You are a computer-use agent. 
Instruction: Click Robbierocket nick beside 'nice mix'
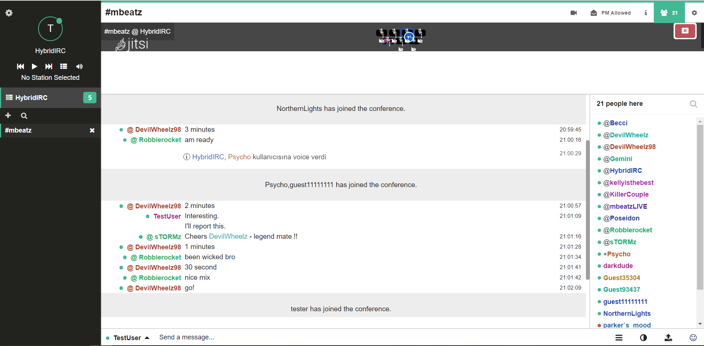(160, 278)
